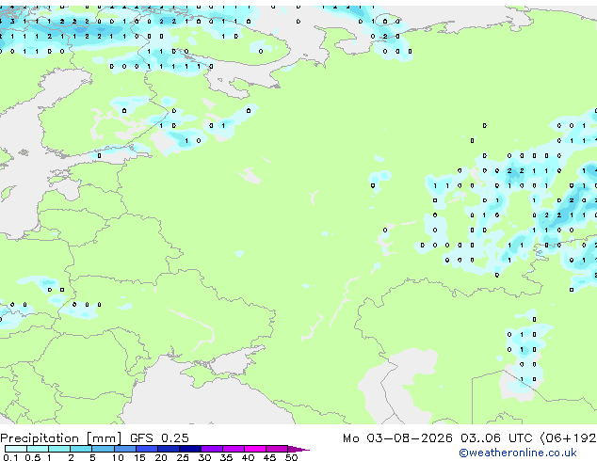Click the 20–25 mm legend swatch
597x461 pixels.
click(x=168, y=449)
